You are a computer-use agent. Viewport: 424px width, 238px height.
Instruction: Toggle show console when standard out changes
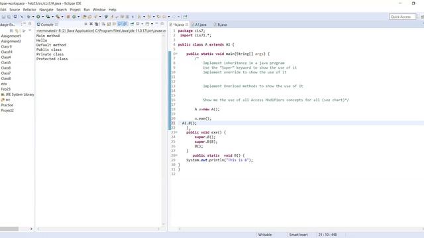click(119, 24)
